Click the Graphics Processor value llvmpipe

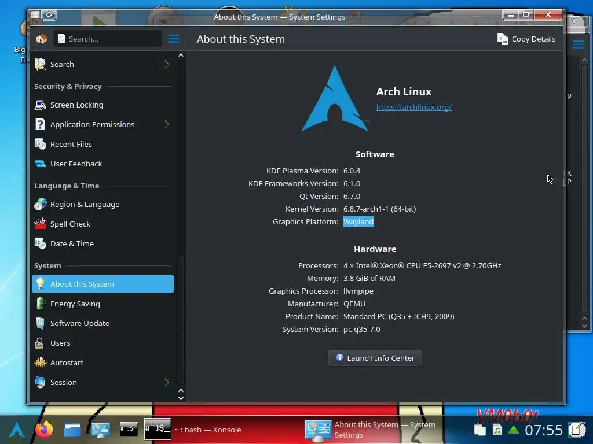coord(358,291)
